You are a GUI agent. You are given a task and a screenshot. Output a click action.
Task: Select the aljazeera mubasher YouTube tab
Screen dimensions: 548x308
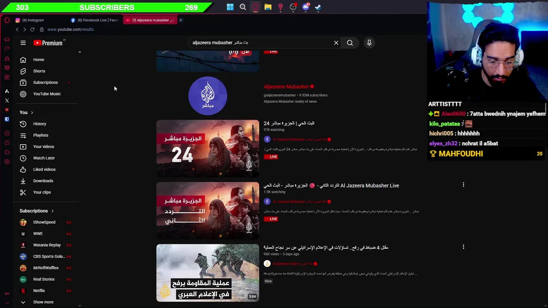coord(150,20)
